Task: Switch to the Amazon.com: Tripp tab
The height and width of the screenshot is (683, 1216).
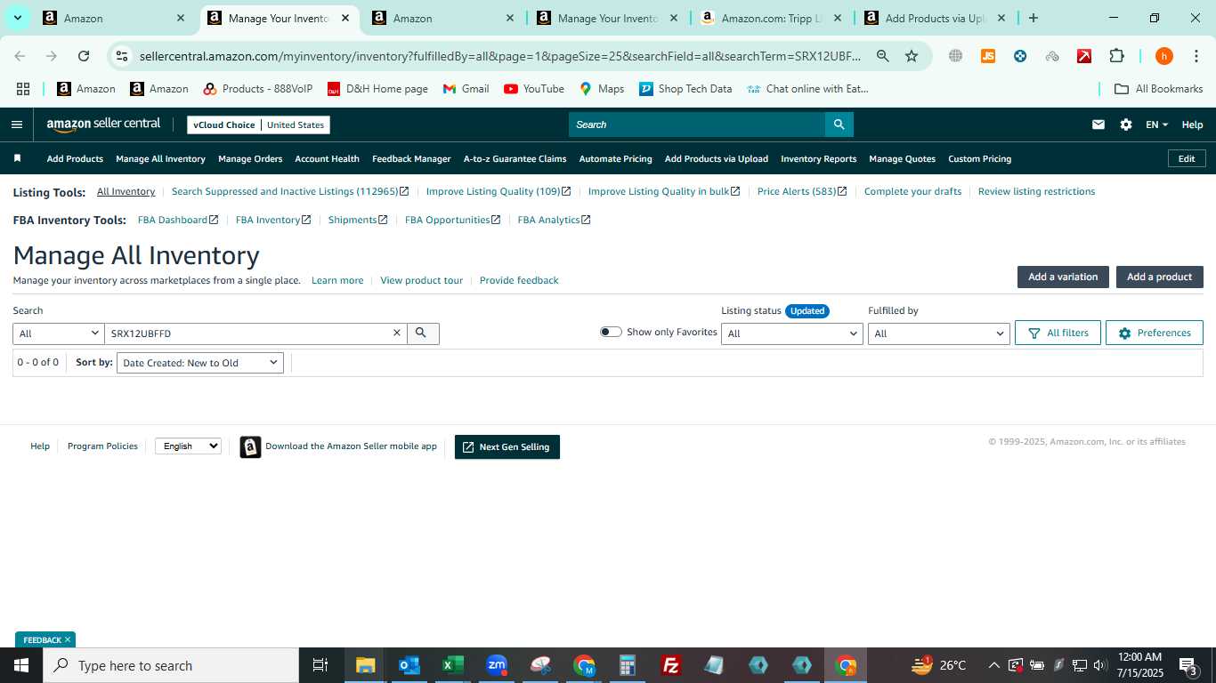Action: [771, 18]
